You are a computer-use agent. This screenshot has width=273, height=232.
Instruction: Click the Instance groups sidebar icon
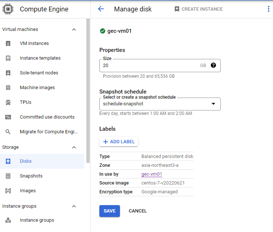[x=8, y=220]
